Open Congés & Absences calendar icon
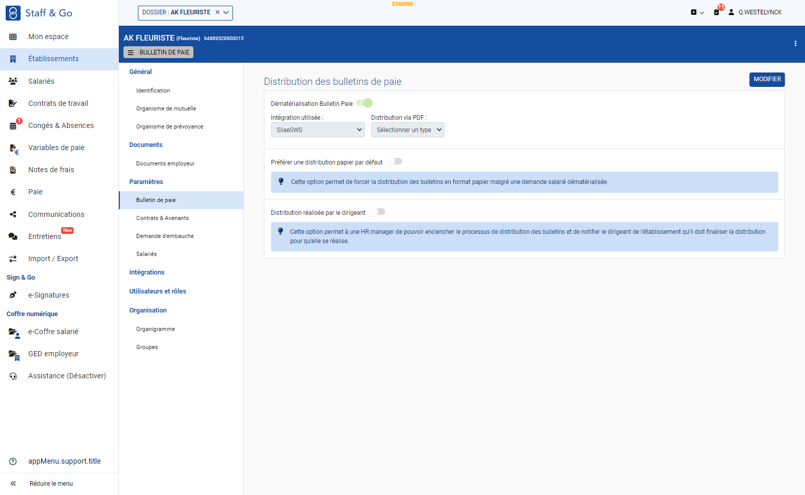 coord(13,126)
